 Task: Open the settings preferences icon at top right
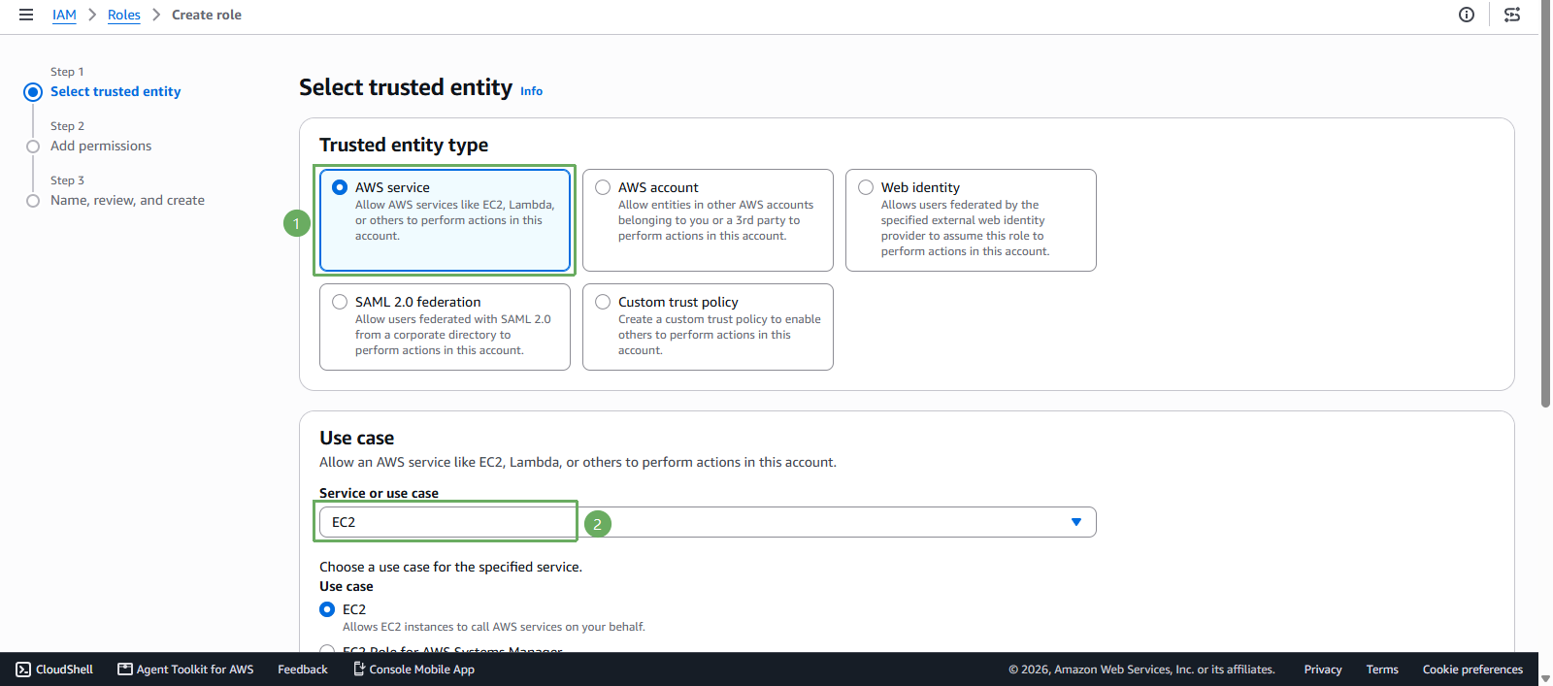tap(1512, 15)
